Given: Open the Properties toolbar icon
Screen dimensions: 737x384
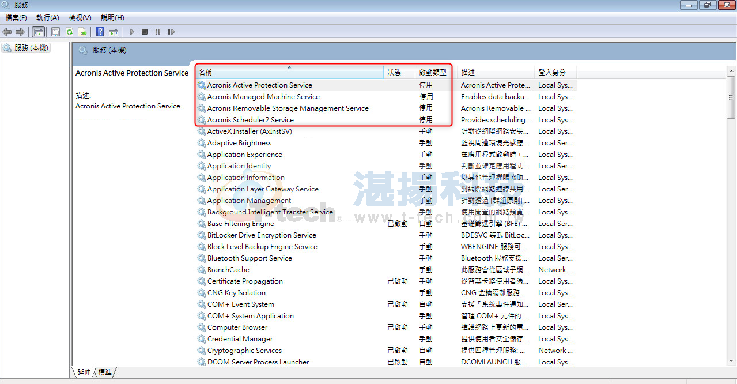Looking at the screenshot, I should [x=56, y=32].
